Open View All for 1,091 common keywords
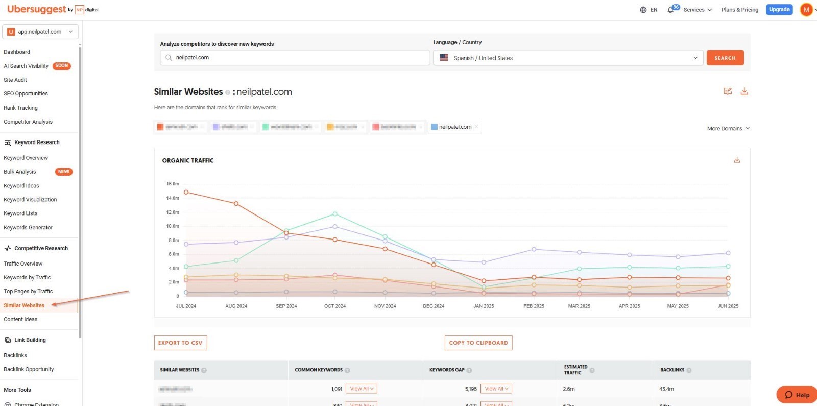Image resolution: width=817 pixels, height=406 pixels. coord(362,389)
